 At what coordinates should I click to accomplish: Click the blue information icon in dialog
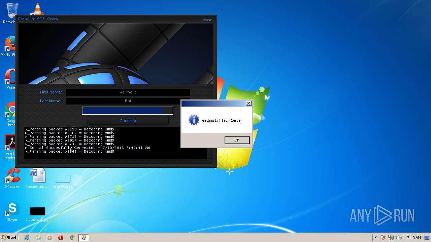coord(194,120)
